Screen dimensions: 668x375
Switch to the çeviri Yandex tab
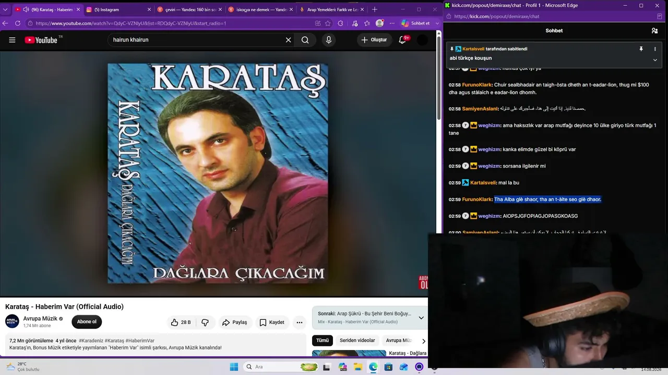point(189,9)
